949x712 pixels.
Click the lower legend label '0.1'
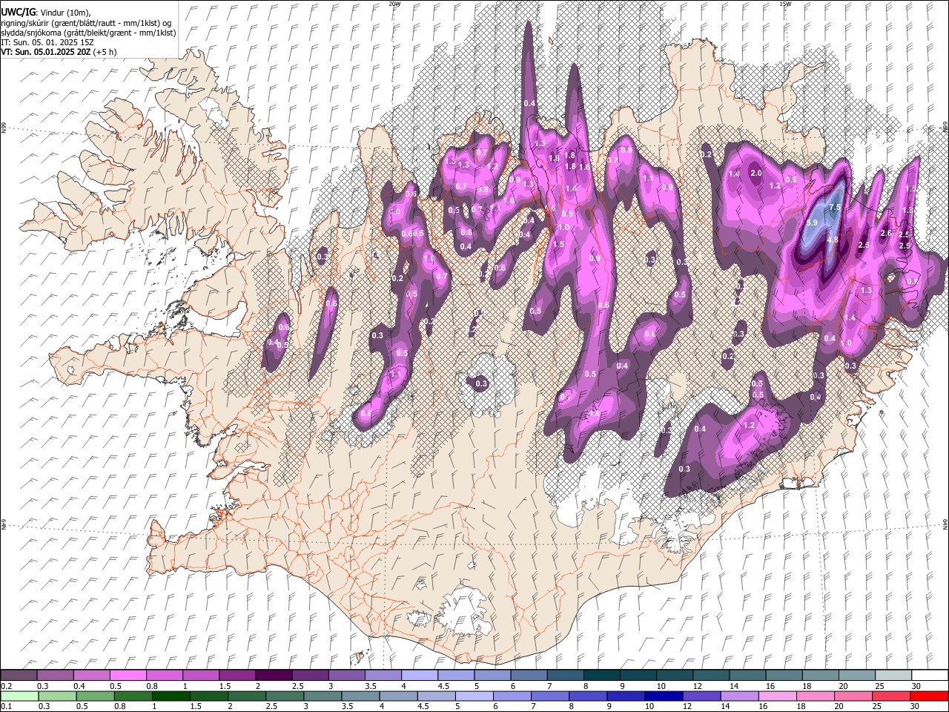(7, 707)
